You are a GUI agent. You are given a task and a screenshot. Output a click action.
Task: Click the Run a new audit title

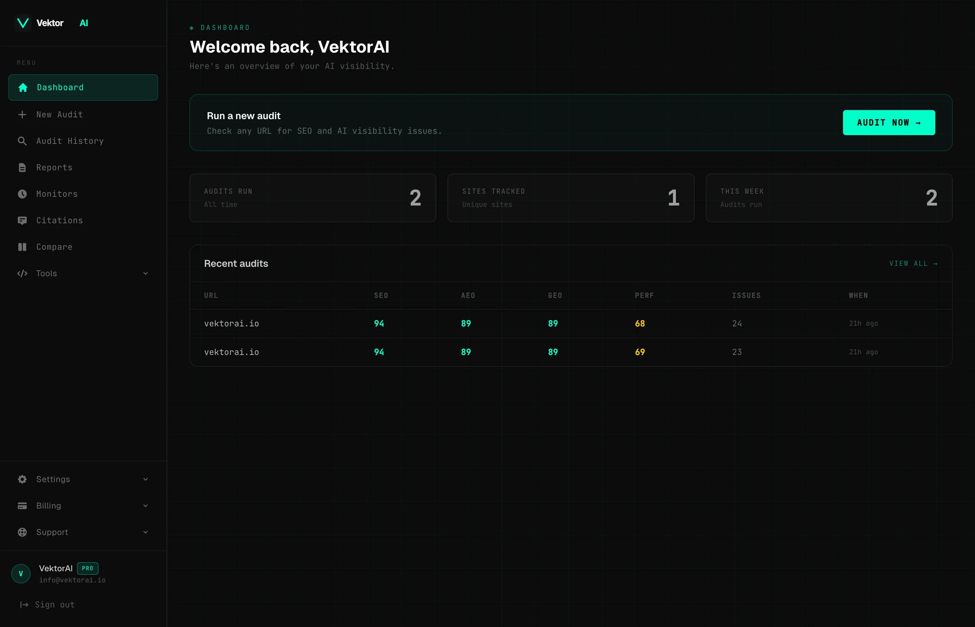pos(243,116)
